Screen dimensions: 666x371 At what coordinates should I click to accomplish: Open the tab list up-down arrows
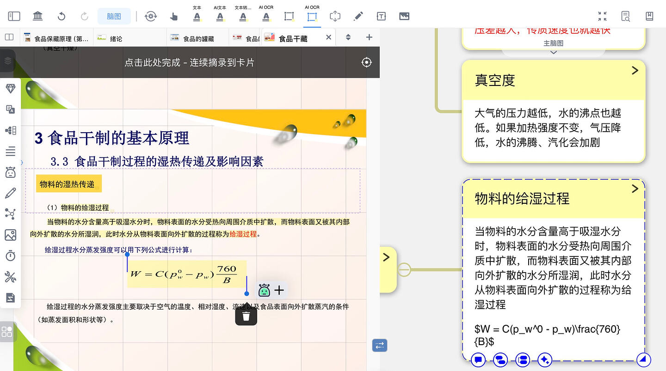point(348,37)
